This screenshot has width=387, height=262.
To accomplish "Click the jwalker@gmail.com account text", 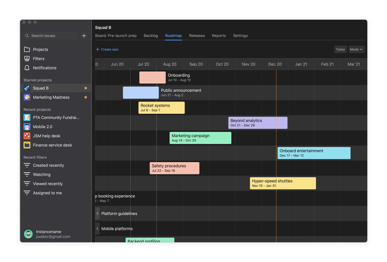I will pos(53,237).
